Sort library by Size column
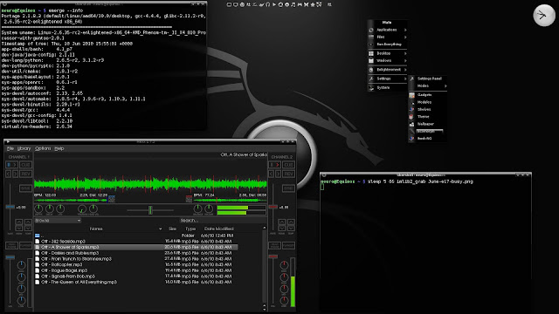Image resolution: width=559 pixels, height=314 pixels. coord(173,229)
